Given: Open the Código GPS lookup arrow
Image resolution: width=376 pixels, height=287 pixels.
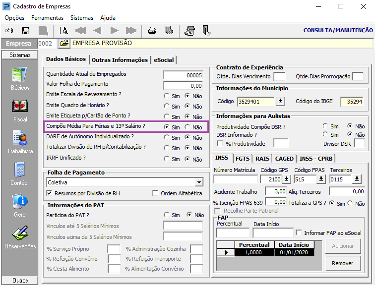Looking at the screenshot, I should coord(287,179).
